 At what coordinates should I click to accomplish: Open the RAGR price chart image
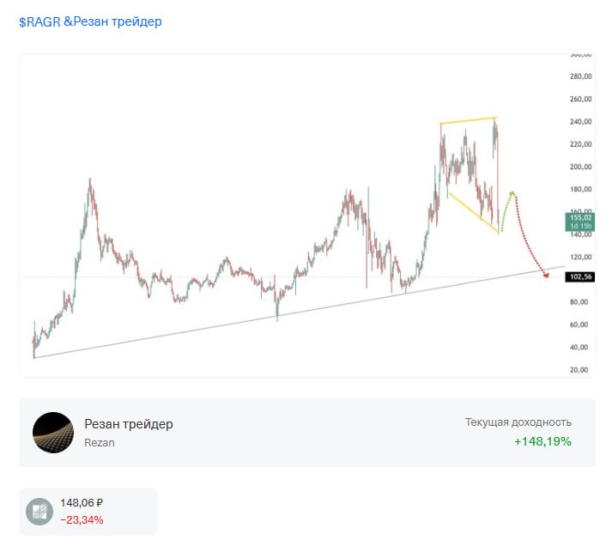[307, 215]
